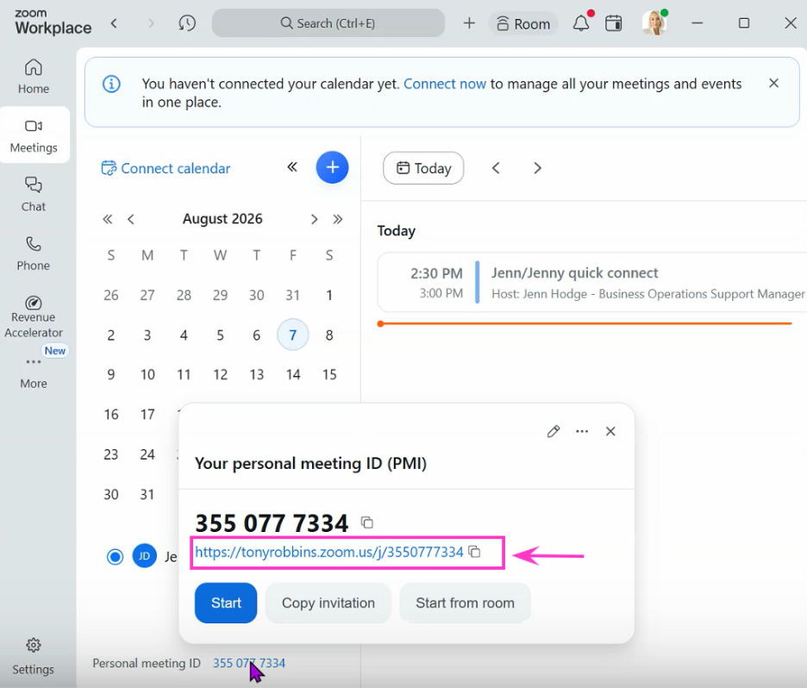Image resolution: width=807 pixels, height=688 pixels.
Task: Click the August 2026 month label
Action: (x=222, y=219)
